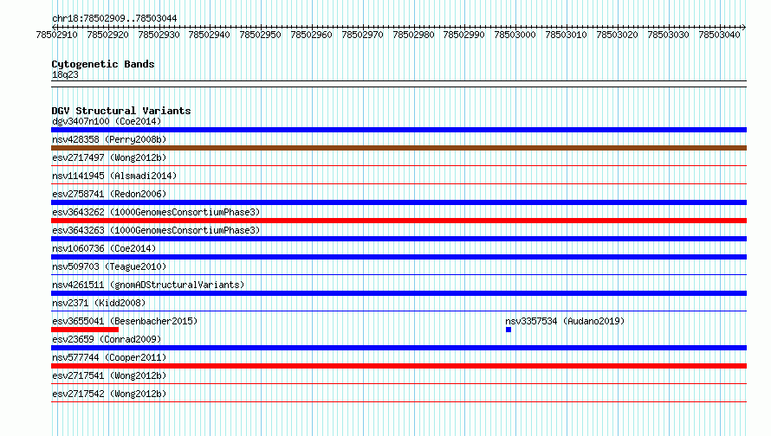Open variant nsv428358 (Perry2008b) label

pos(109,139)
